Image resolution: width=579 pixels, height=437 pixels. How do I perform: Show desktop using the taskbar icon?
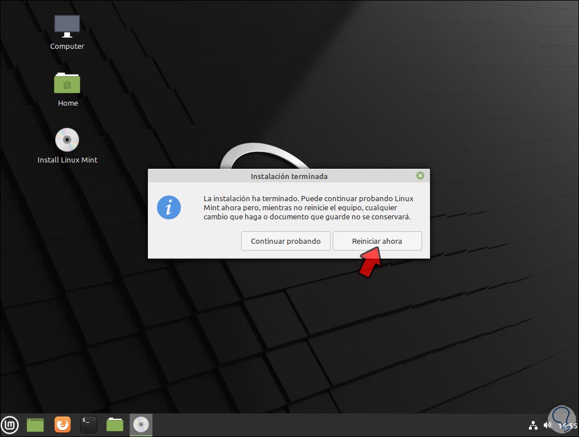(35, 424)
